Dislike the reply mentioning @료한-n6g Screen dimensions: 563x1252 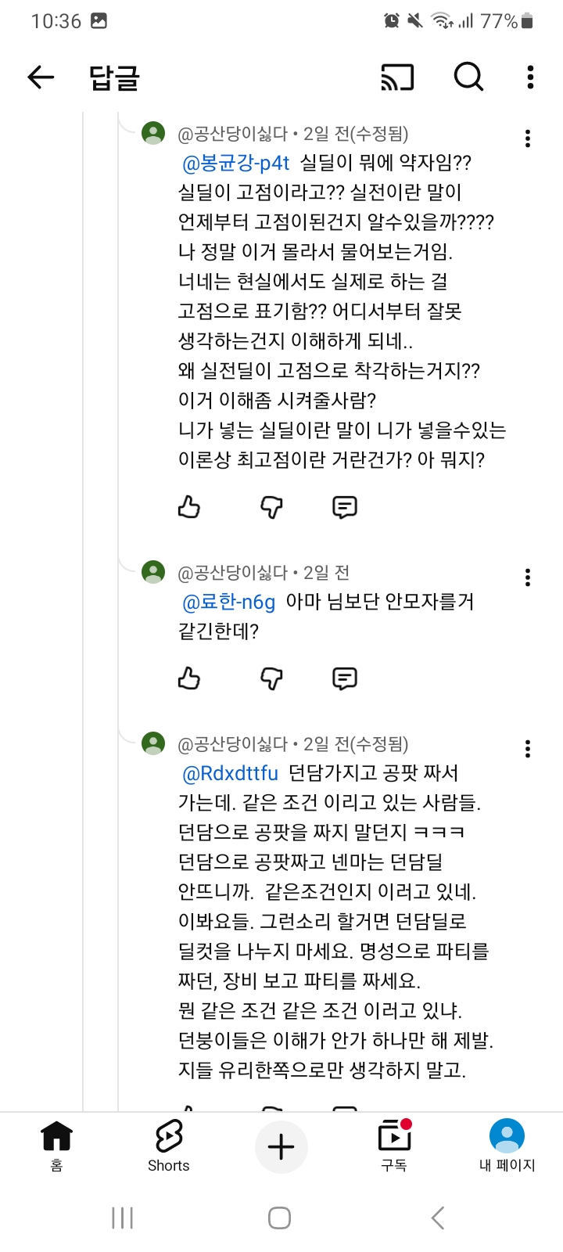coord(271,678)
